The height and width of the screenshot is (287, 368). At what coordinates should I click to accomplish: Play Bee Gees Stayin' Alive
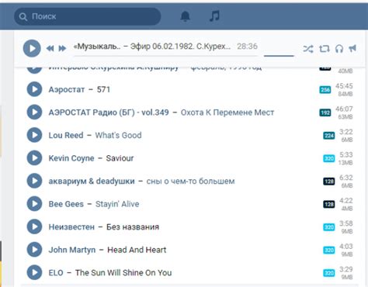pyautogui.click(x=34, y=204)
